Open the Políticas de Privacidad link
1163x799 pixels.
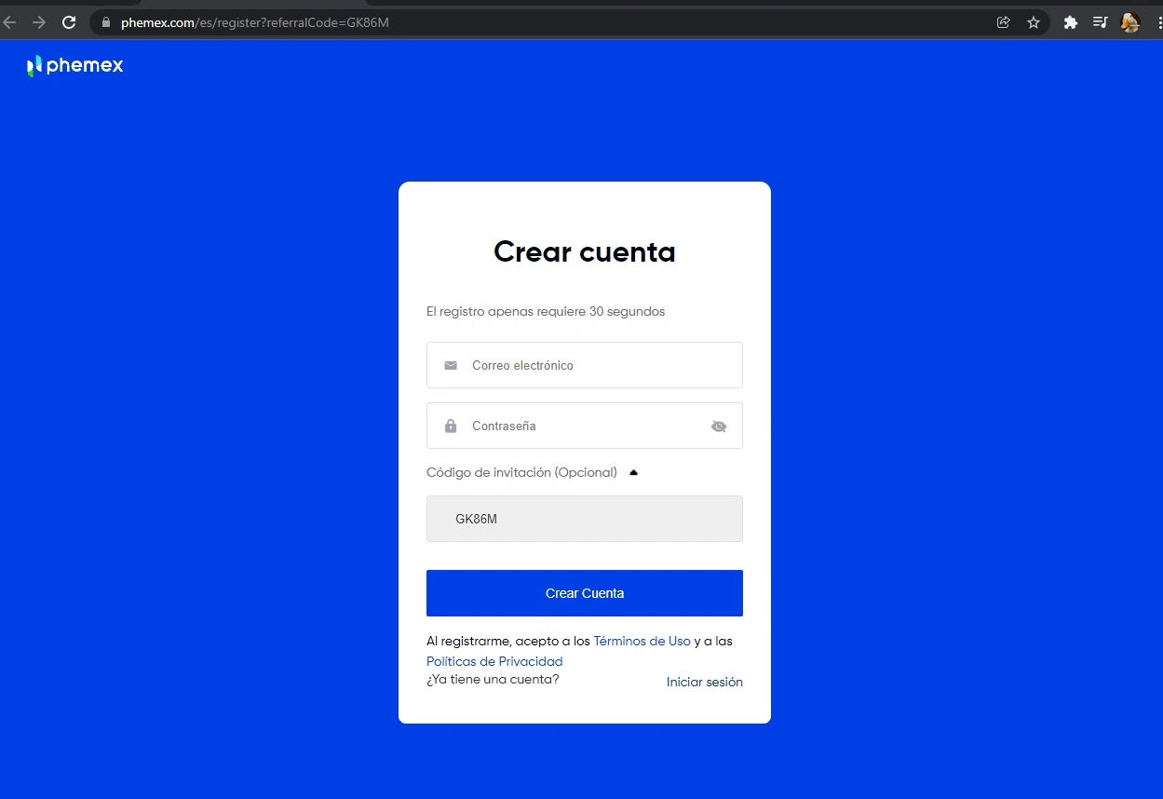click(x=494, y=661)
